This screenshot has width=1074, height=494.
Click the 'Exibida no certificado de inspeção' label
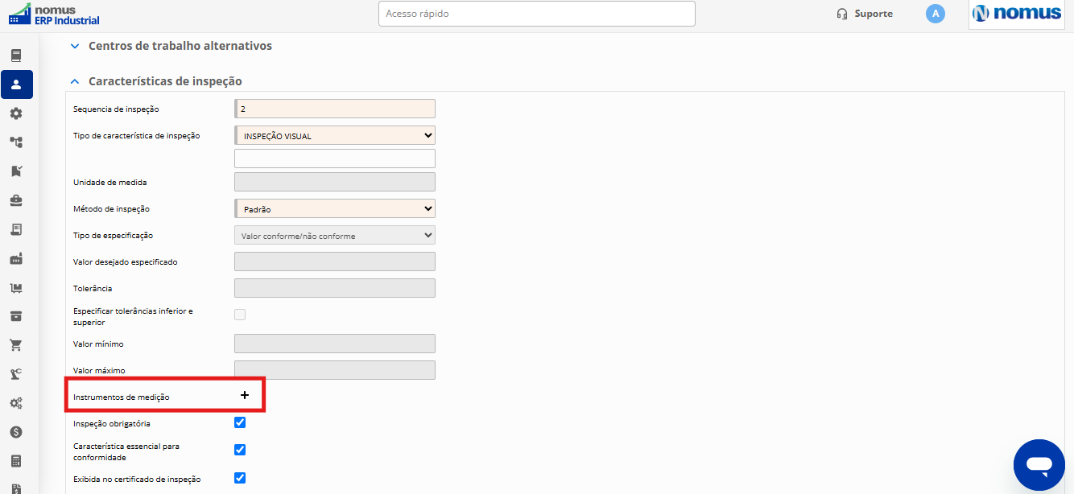tap(137, 479)
